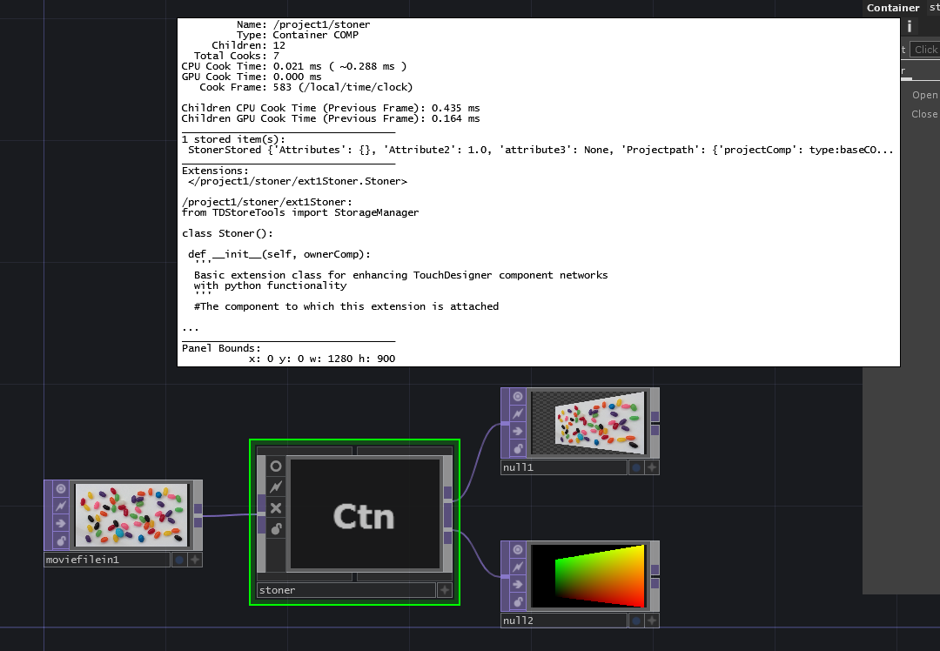Toggle clone immune flag on null2

click(518, 567)
